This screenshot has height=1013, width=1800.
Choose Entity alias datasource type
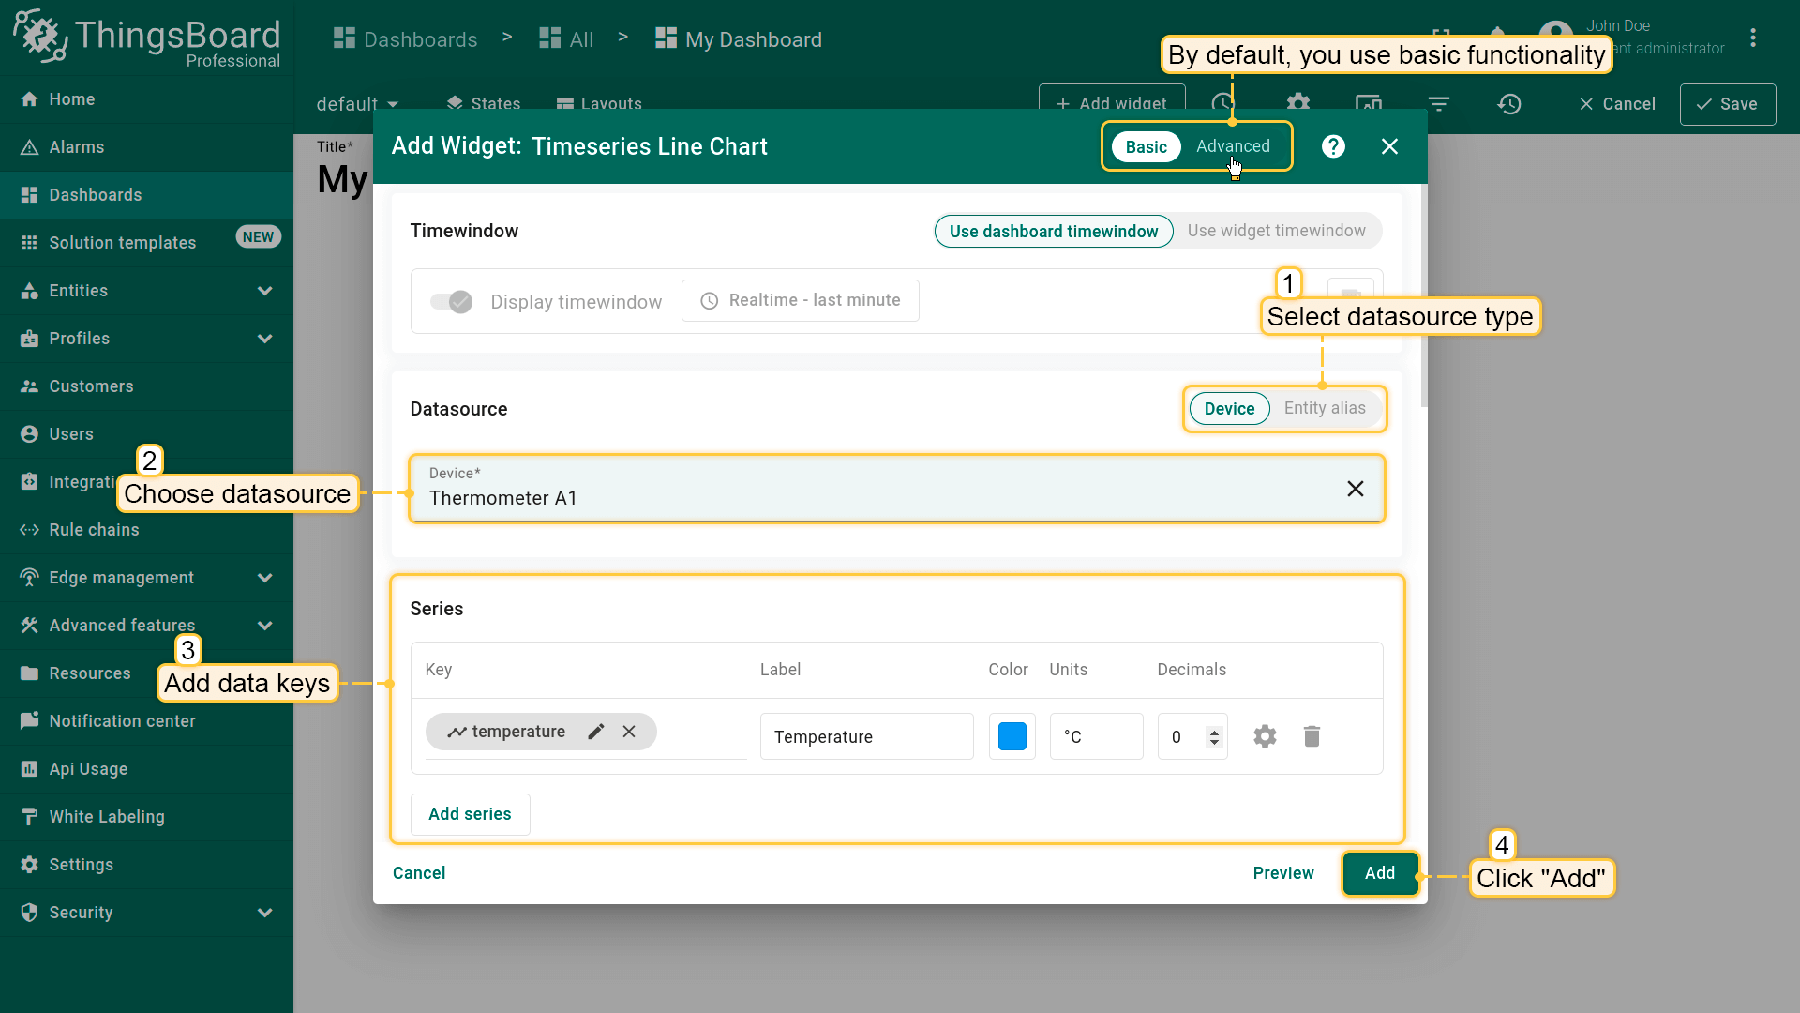1324,408
